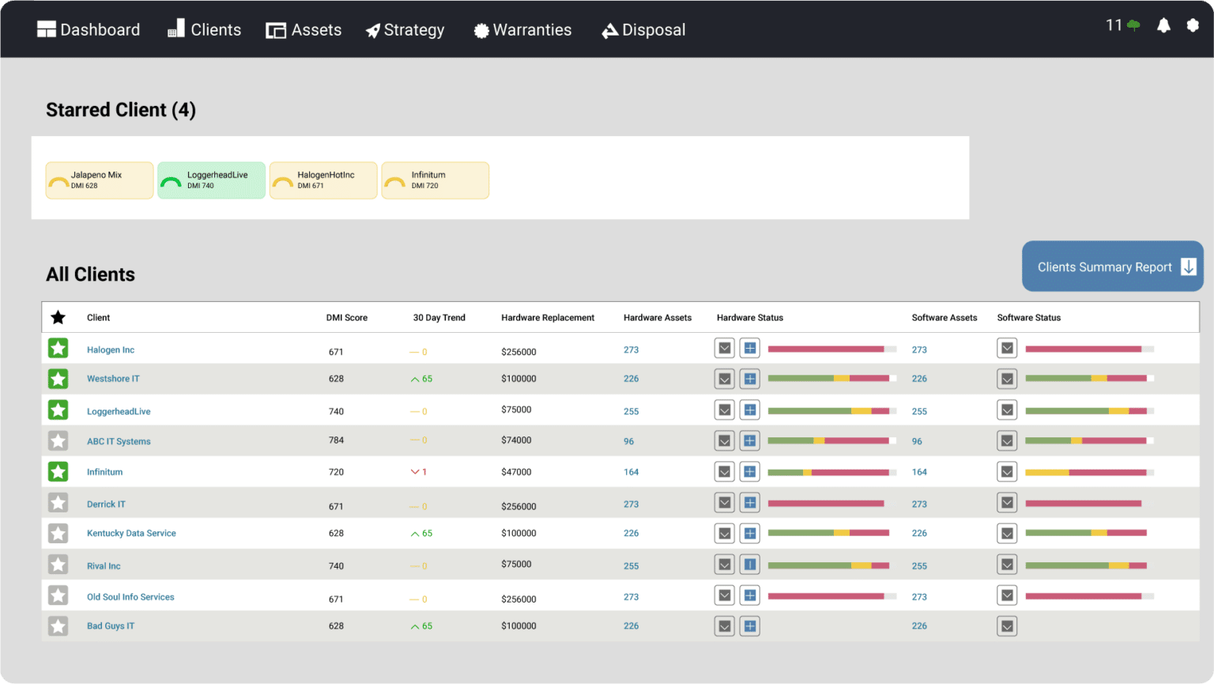Click the black star column header icon

click(58, 318)
